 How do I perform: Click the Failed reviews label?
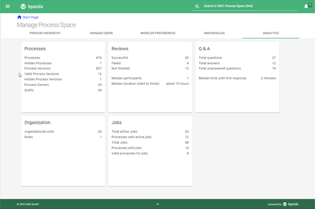point(116,63)
